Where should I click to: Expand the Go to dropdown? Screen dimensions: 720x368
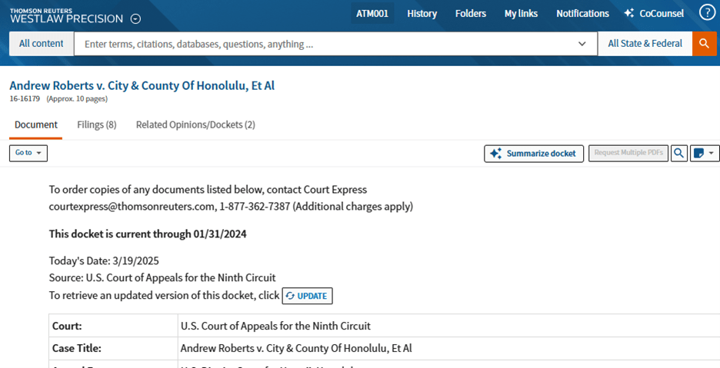pos(28,153)
